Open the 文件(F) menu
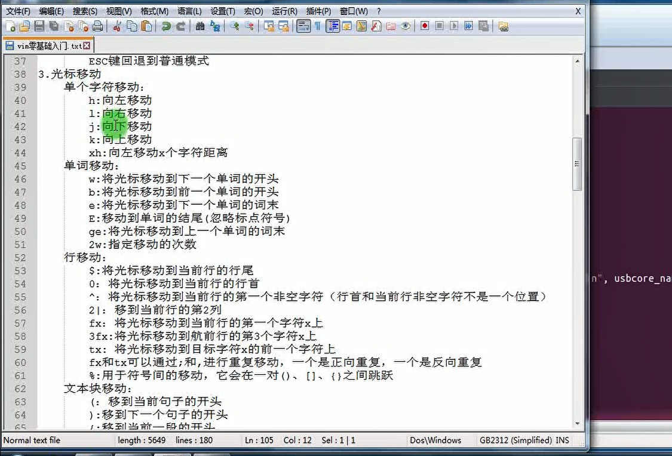Image resolution: width=672 pixels, height=456 pixels. (x=18, y=11)
